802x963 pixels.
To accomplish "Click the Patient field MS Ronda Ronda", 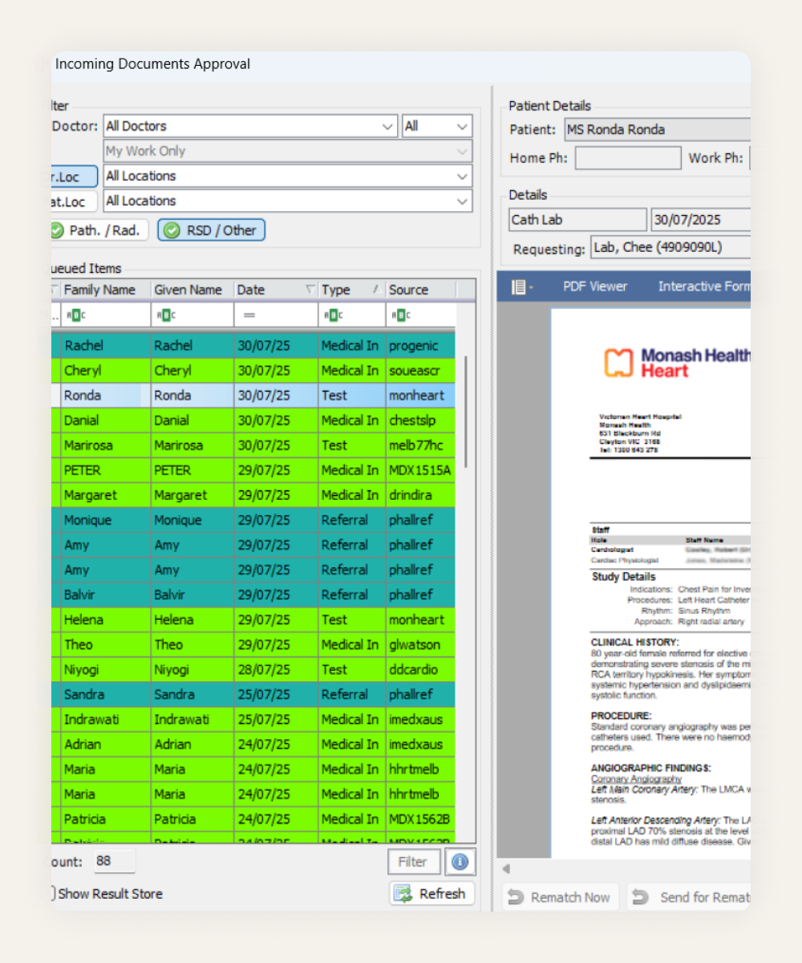I will click(657, 129).
